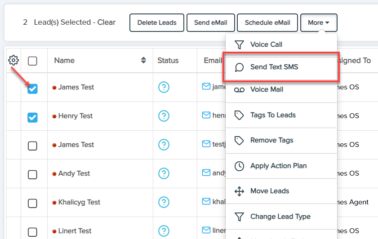The width and height of the screenshot is (378, 239).
Task: Collapse the More dropdown button
Action: (319, 23)
